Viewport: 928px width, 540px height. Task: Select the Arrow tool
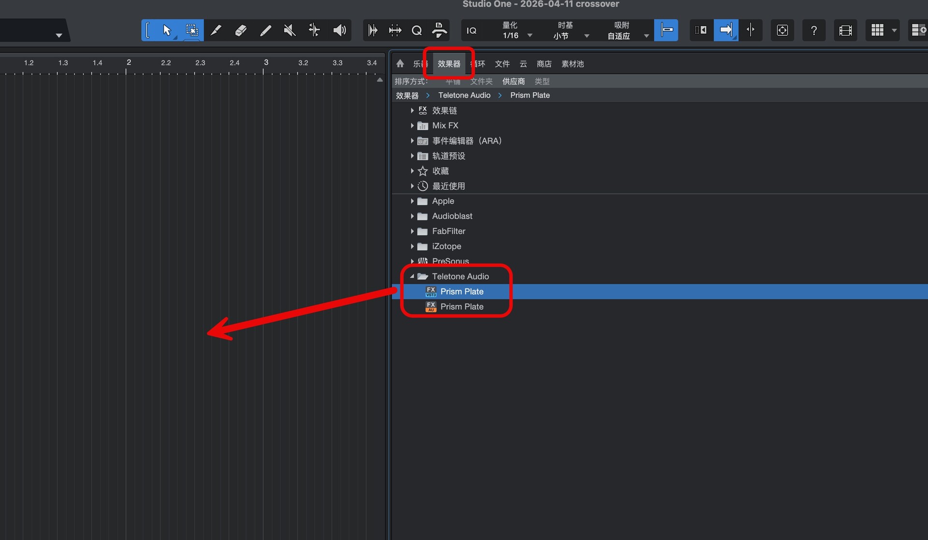click(167, 30)
